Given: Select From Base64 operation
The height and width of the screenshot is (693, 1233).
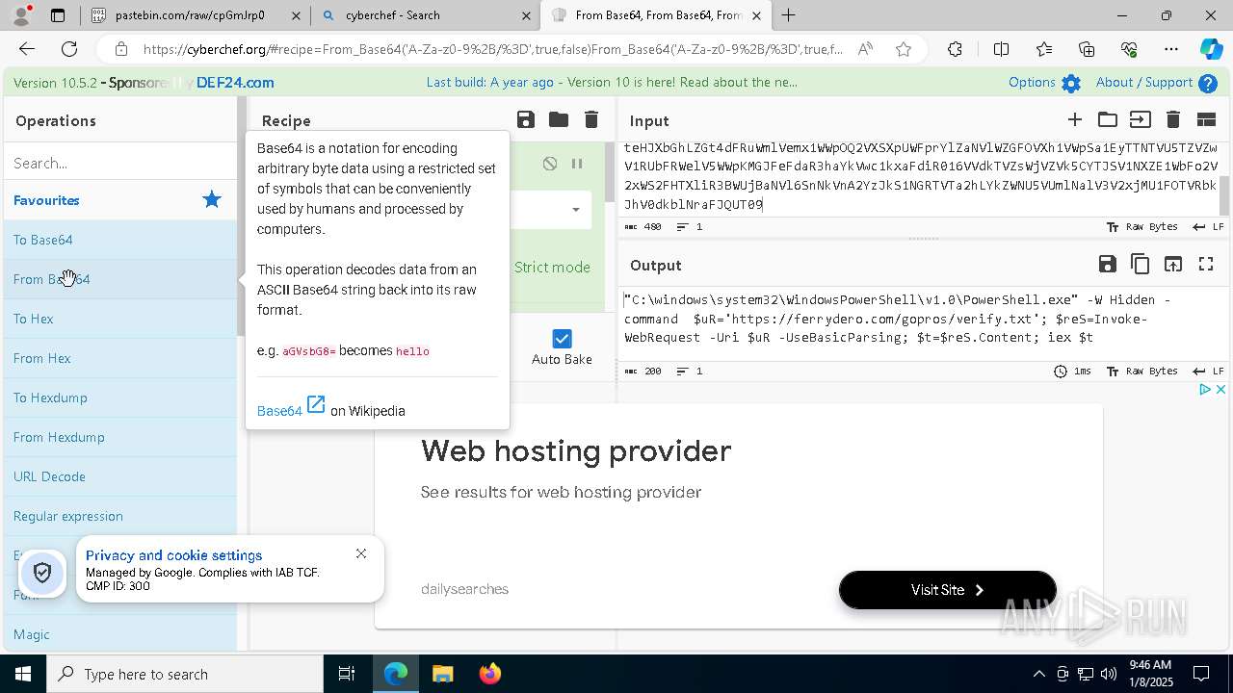Looking at the screenshot, I should click(120, 279).
